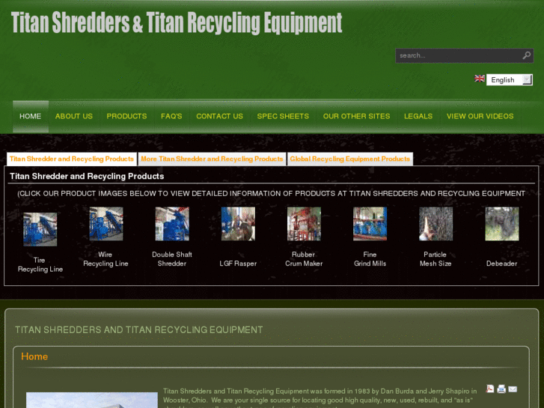Click the Rubber Crum Maker label

[304, 259]
